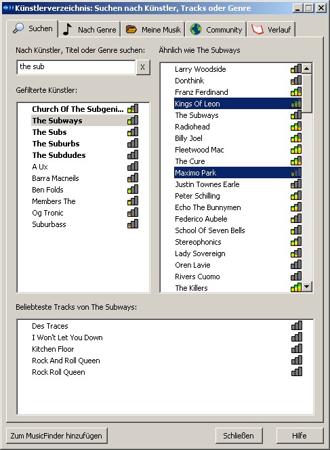
Task: Clear search with the X button
Action: [142, 68]
